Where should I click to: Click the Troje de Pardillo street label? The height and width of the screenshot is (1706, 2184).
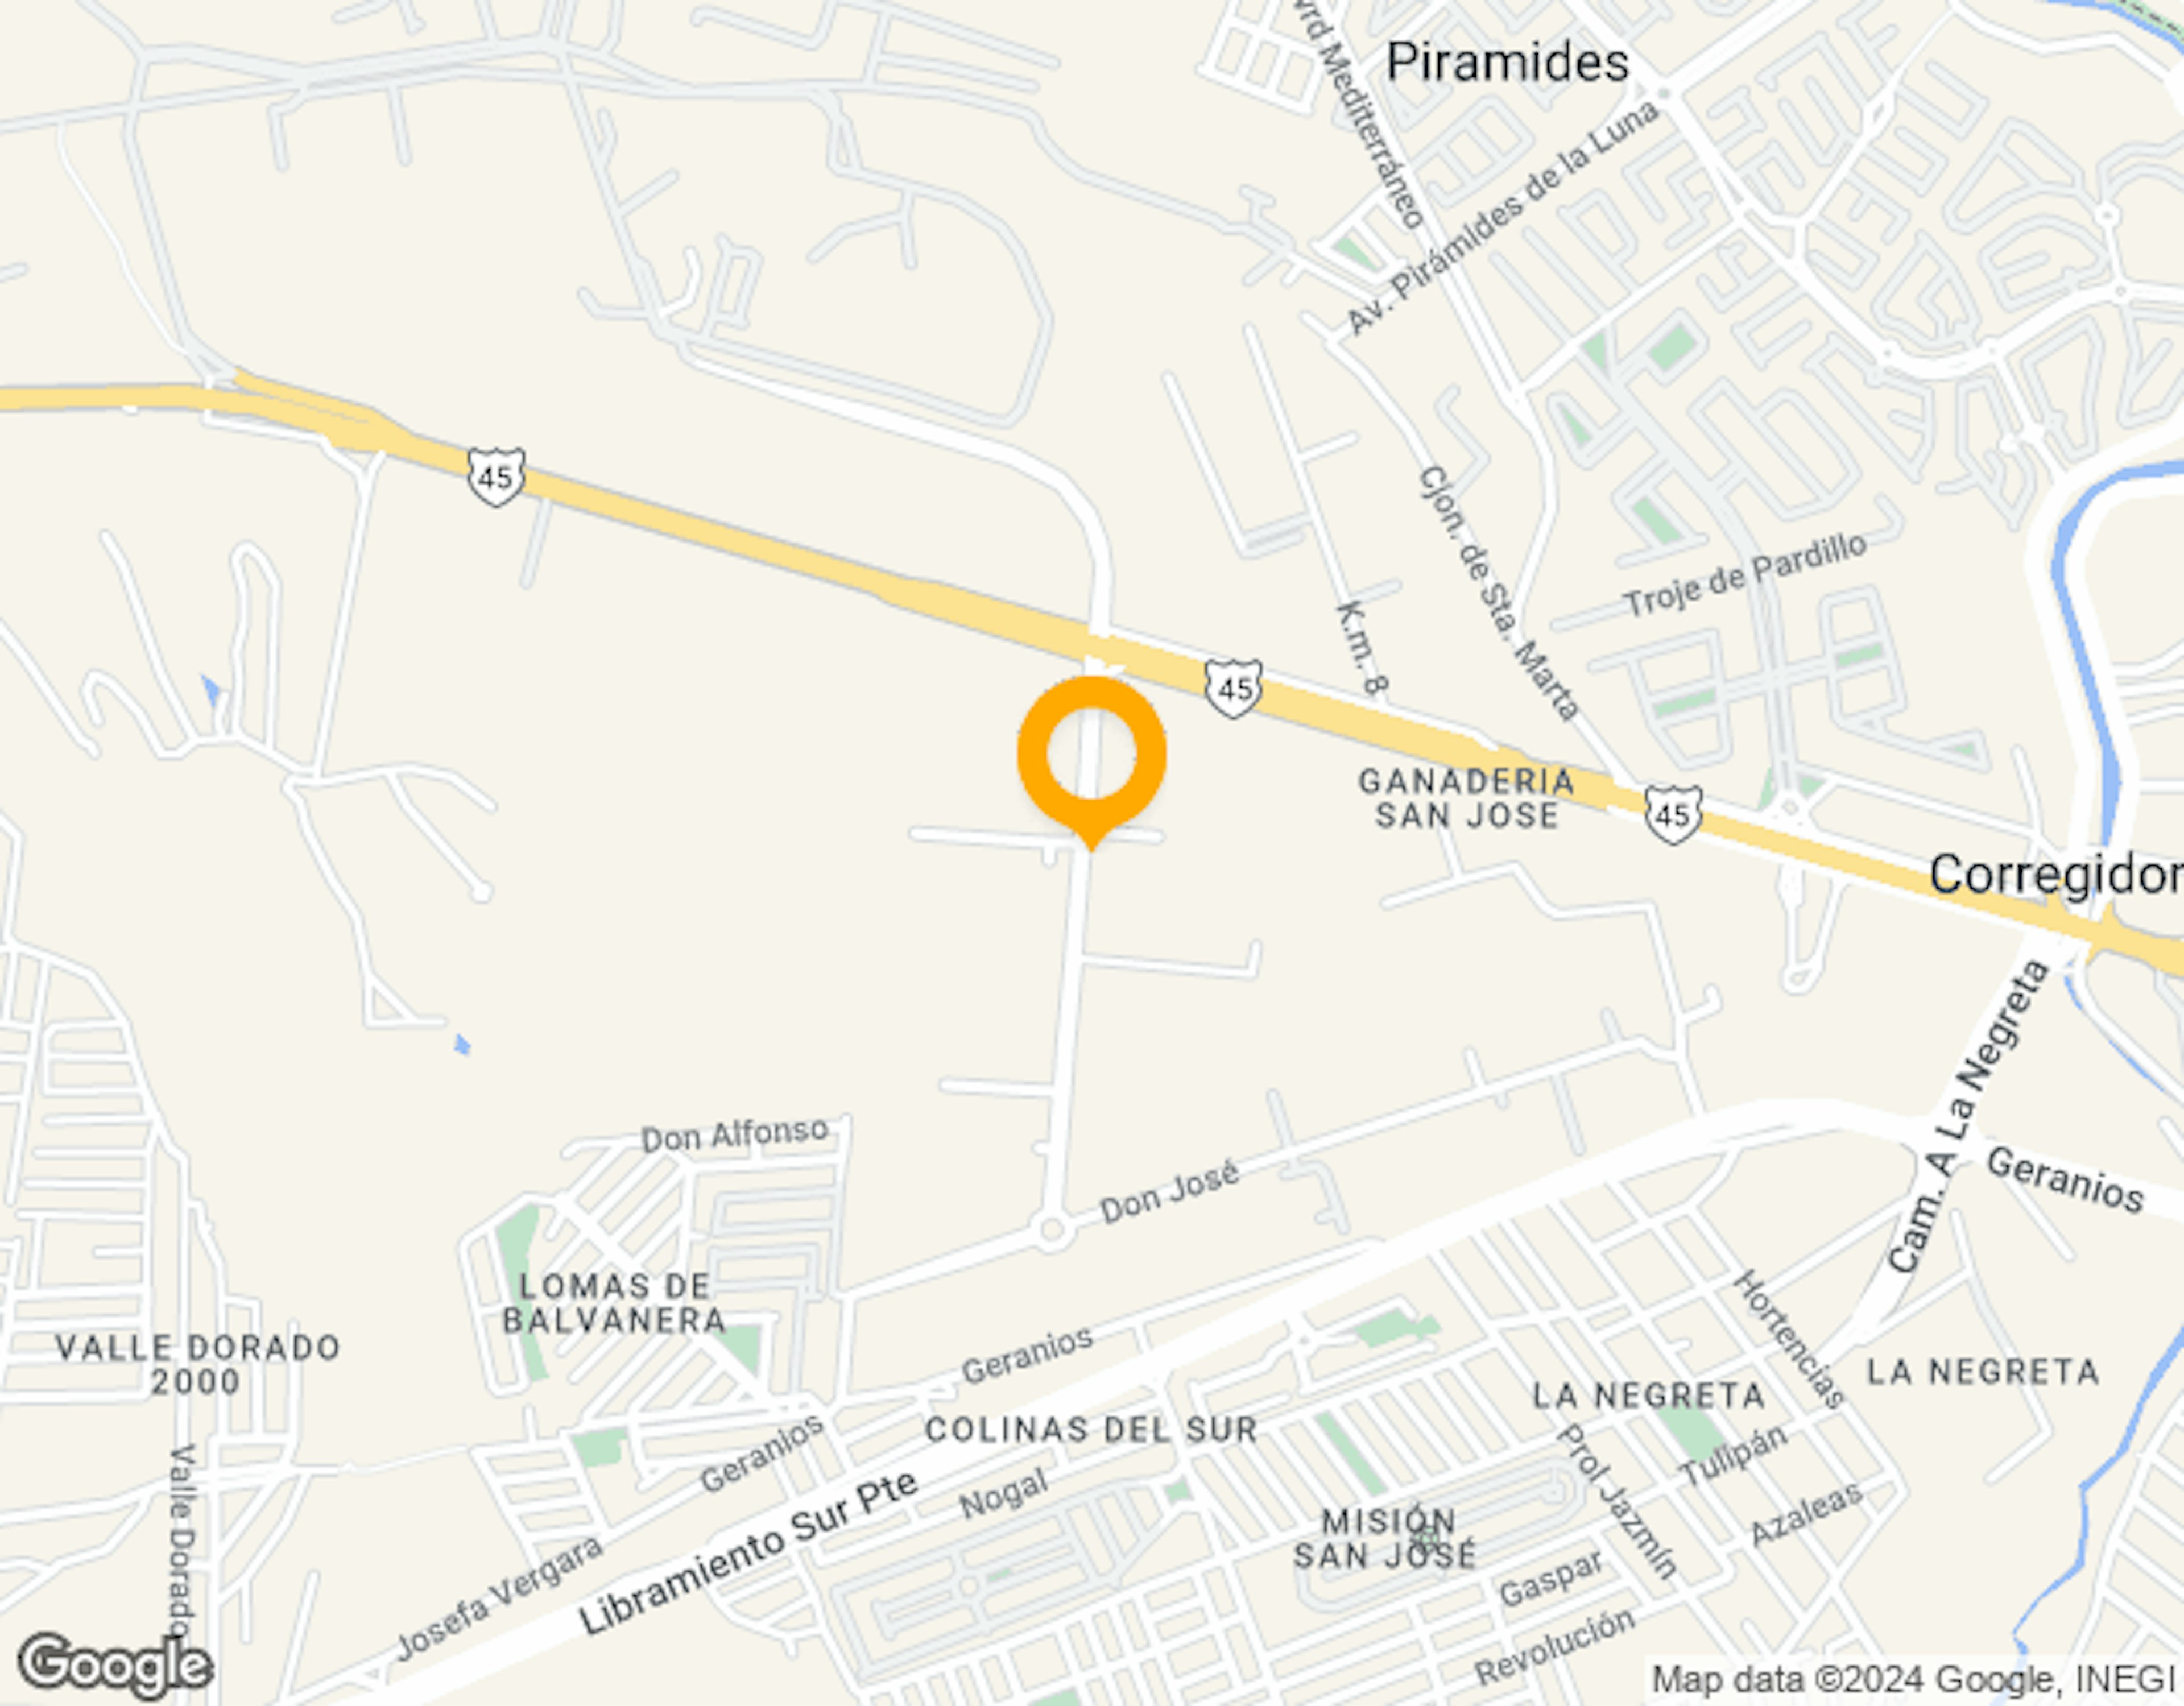(x=1744, y=576)
